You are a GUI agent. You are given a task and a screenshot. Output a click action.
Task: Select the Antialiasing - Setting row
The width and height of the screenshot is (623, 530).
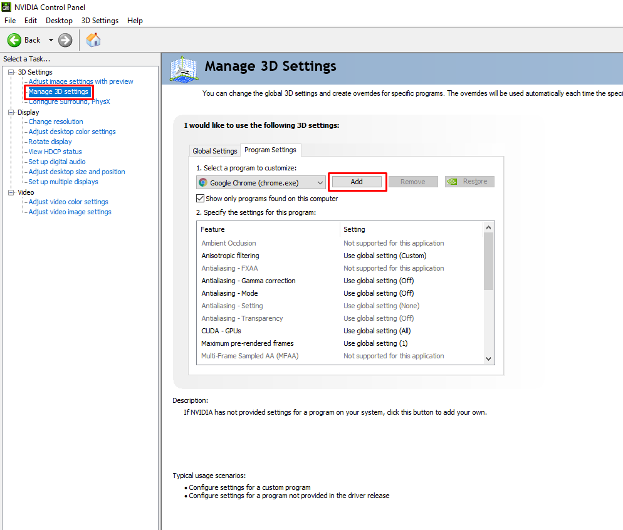[340, 306]
